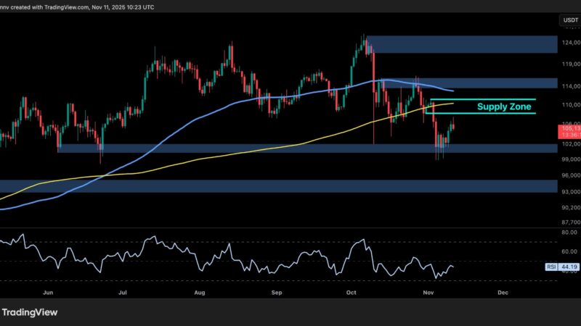Click the 114,00 price axis label

(571, 86)
